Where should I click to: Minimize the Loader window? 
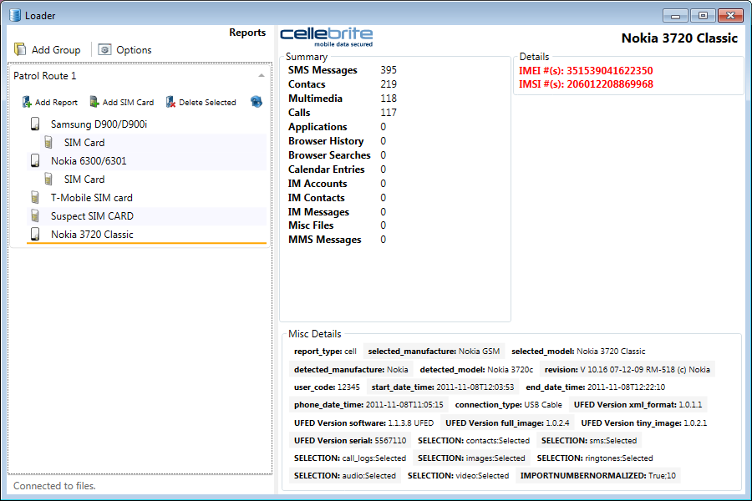click(675, 15)
